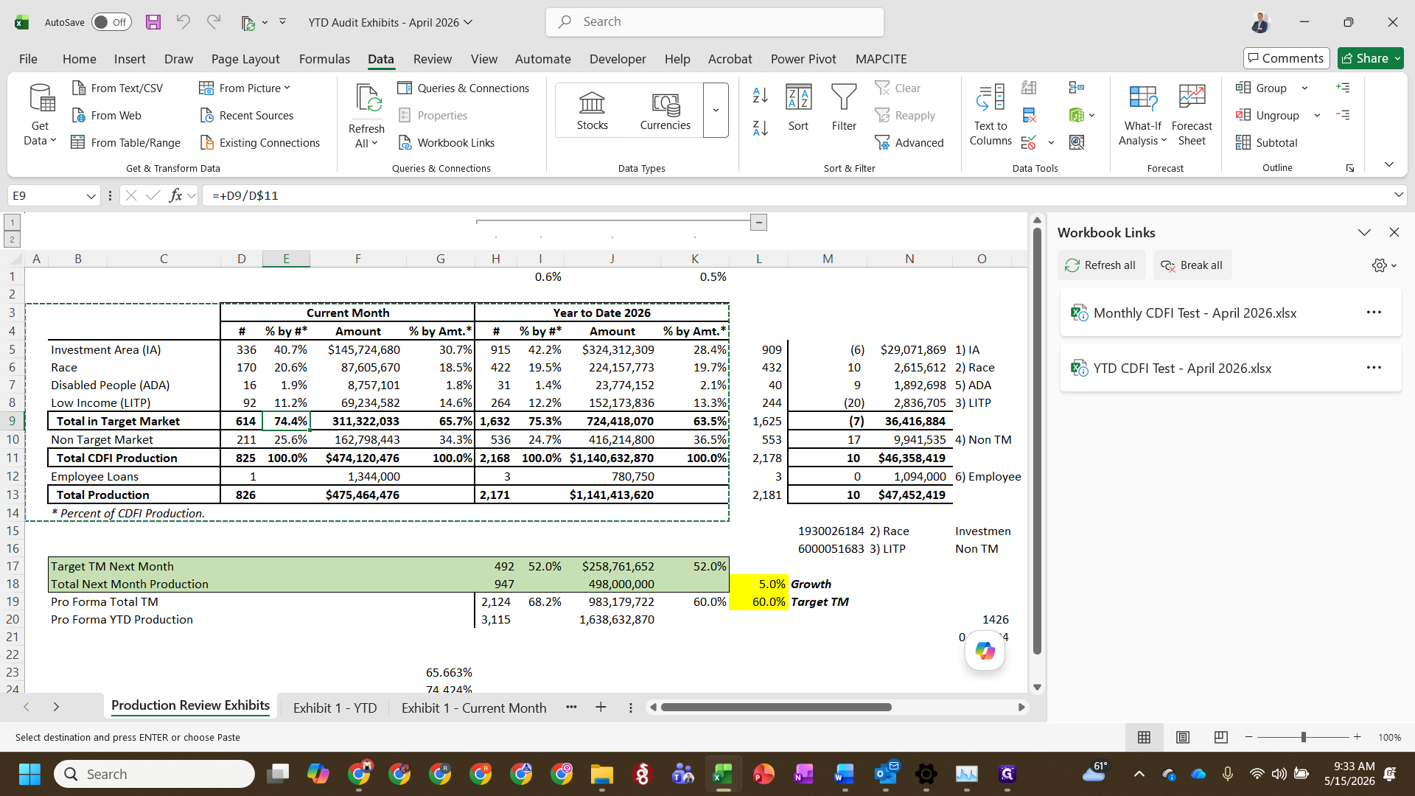Click the Refresh All icon
1415x796 pixels.
pyautogui.click(x=367, y=98)
